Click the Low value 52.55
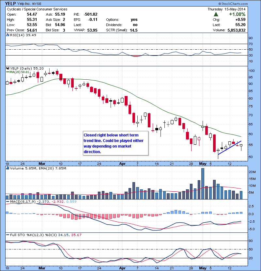The height and width of the screenshot is (271, 261). (x=32, y=25)
